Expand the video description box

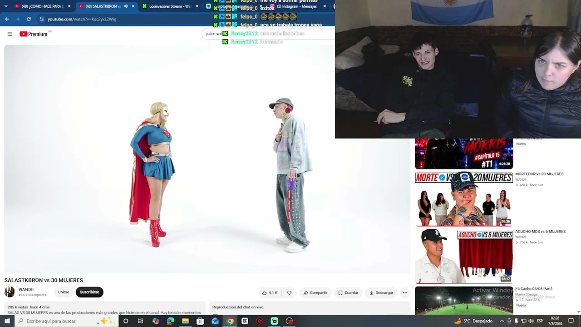click(x=105, y=309)
